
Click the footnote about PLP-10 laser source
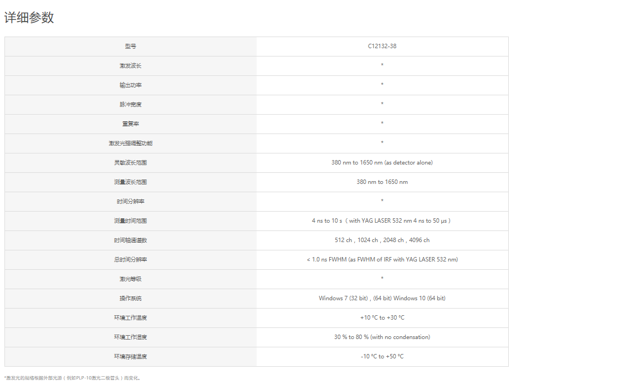pos(73,378)
